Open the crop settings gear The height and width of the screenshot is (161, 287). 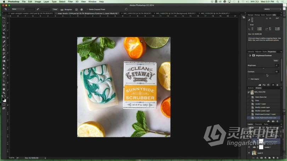pos(81,10)
